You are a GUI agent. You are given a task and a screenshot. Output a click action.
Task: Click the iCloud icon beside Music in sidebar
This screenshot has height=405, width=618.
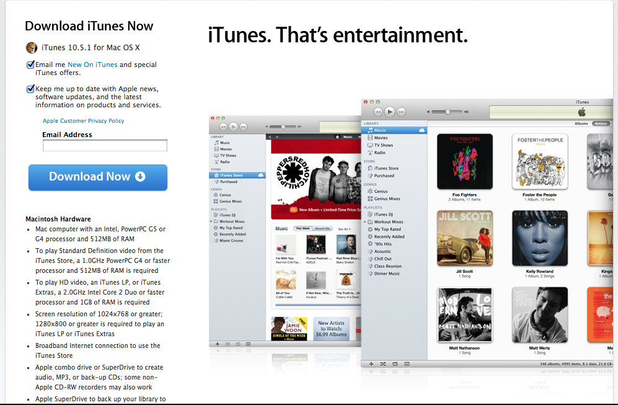tap(422, 130)
